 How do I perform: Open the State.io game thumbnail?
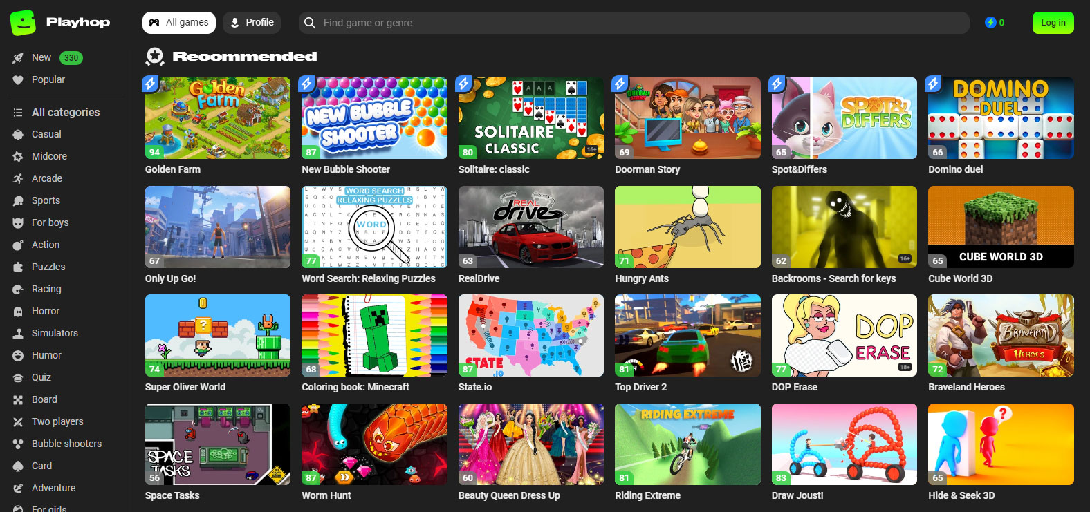[x=531, y=335]
